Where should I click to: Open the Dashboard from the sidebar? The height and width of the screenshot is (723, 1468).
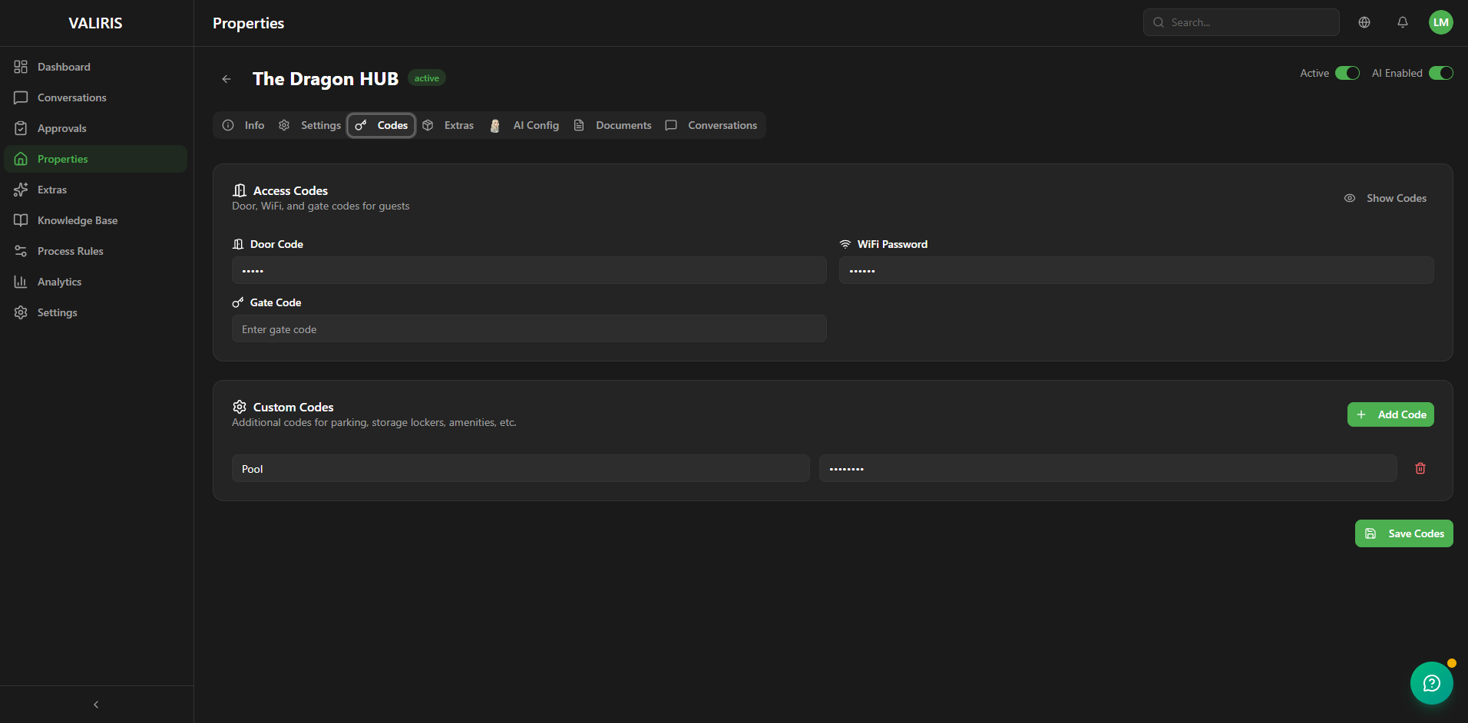(64, 67)
